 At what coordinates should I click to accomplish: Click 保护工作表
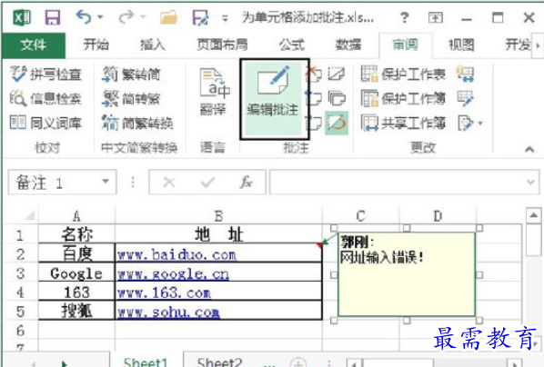403,74
